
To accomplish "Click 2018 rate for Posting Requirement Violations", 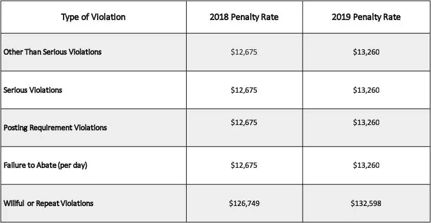I will [244, 123].
